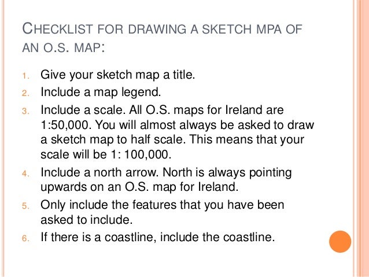The image size is (369, 277).
Task: Click 'Give your sketch map a title.'
Action: [x=117, y=75]
